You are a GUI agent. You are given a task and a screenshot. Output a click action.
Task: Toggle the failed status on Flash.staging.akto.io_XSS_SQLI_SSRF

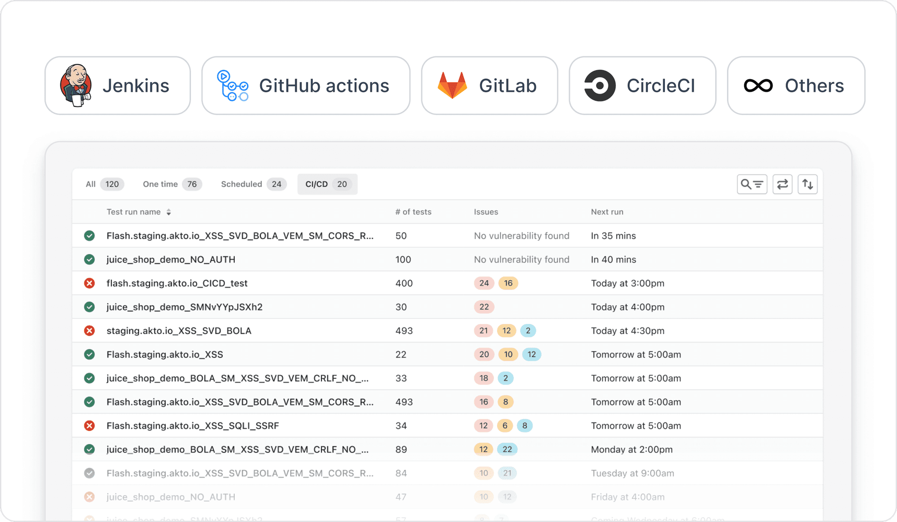pyautogui.click(x=89, y=425)
